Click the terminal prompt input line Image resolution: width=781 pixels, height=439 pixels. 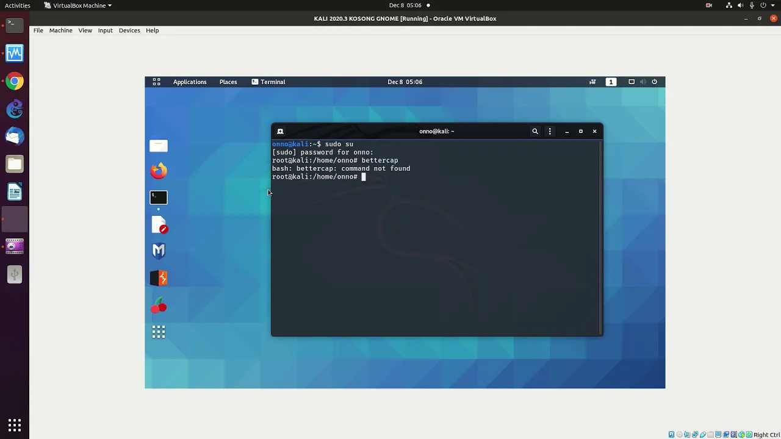point(319,177)
